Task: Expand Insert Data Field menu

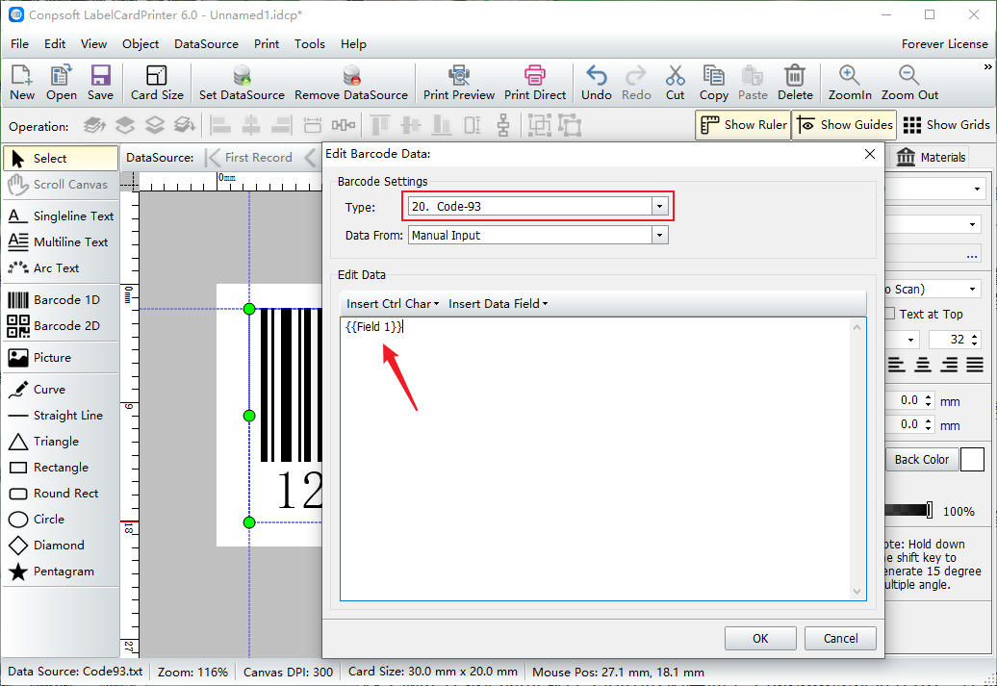Action: click(498, 304)
